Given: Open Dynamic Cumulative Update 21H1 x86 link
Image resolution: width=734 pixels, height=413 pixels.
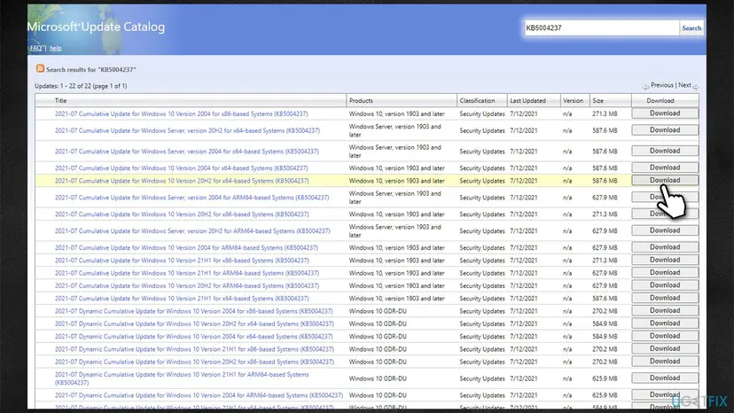Looking at the screenshot, I should (194, 349).
